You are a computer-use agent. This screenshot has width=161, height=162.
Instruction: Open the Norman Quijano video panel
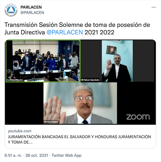(x=80, y=103)
